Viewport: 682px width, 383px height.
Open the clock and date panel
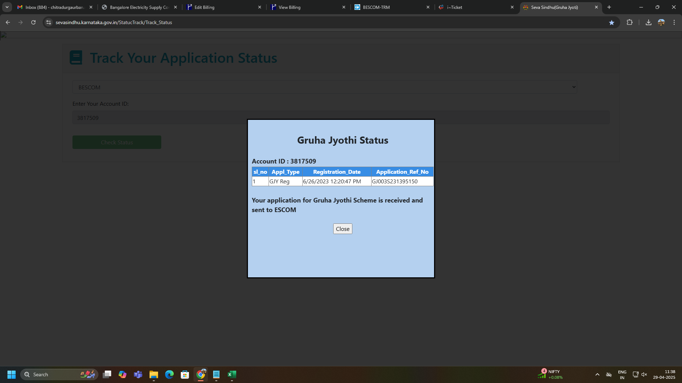point(664,374)
